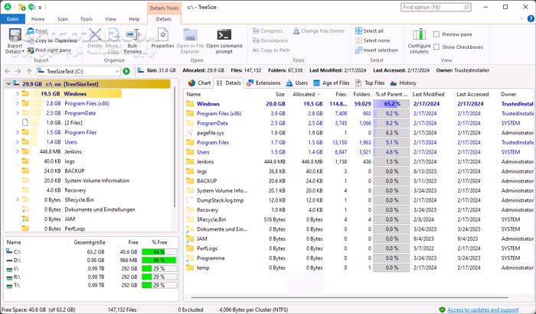536x314 pixels.
Task: Expand Program Files (x86) tree node
Action: (x=18, y=103)
